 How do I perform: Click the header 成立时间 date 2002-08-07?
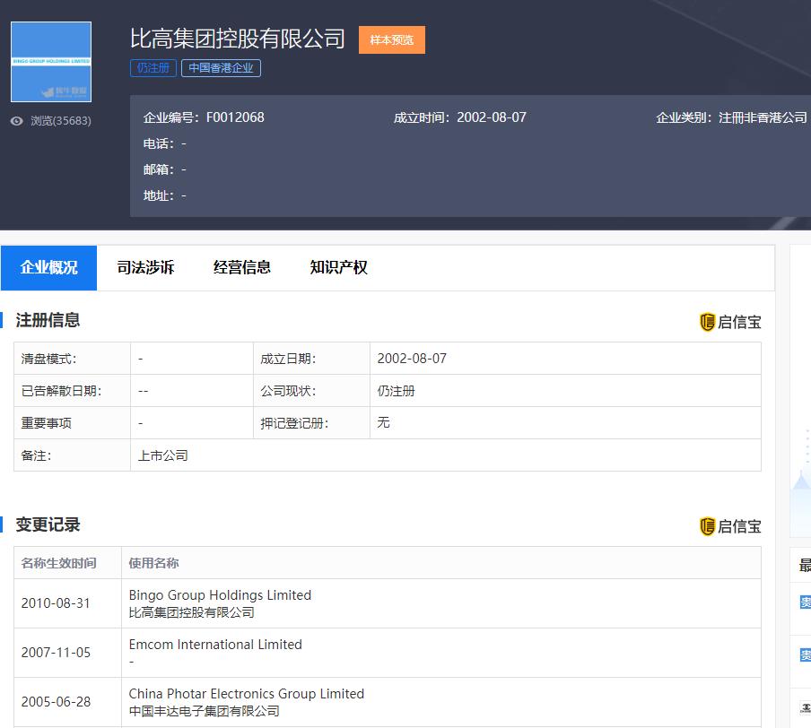click(492, 117)
